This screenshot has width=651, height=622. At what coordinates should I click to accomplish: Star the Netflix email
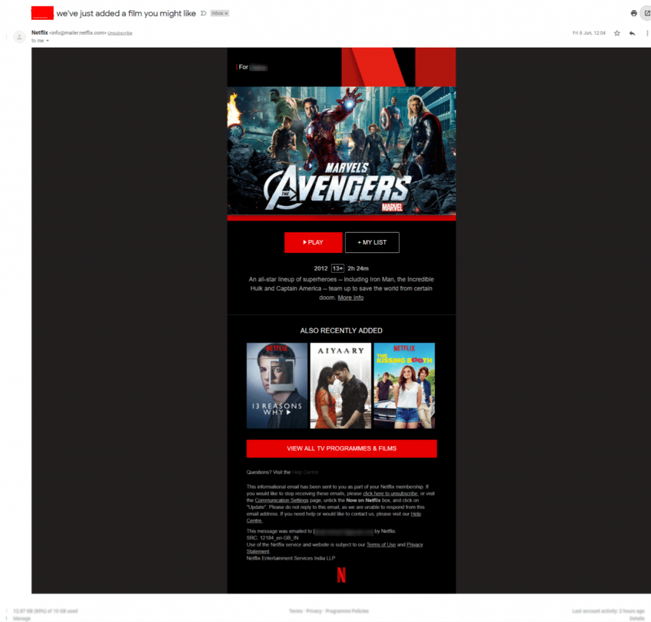click(x=617, y=33)
